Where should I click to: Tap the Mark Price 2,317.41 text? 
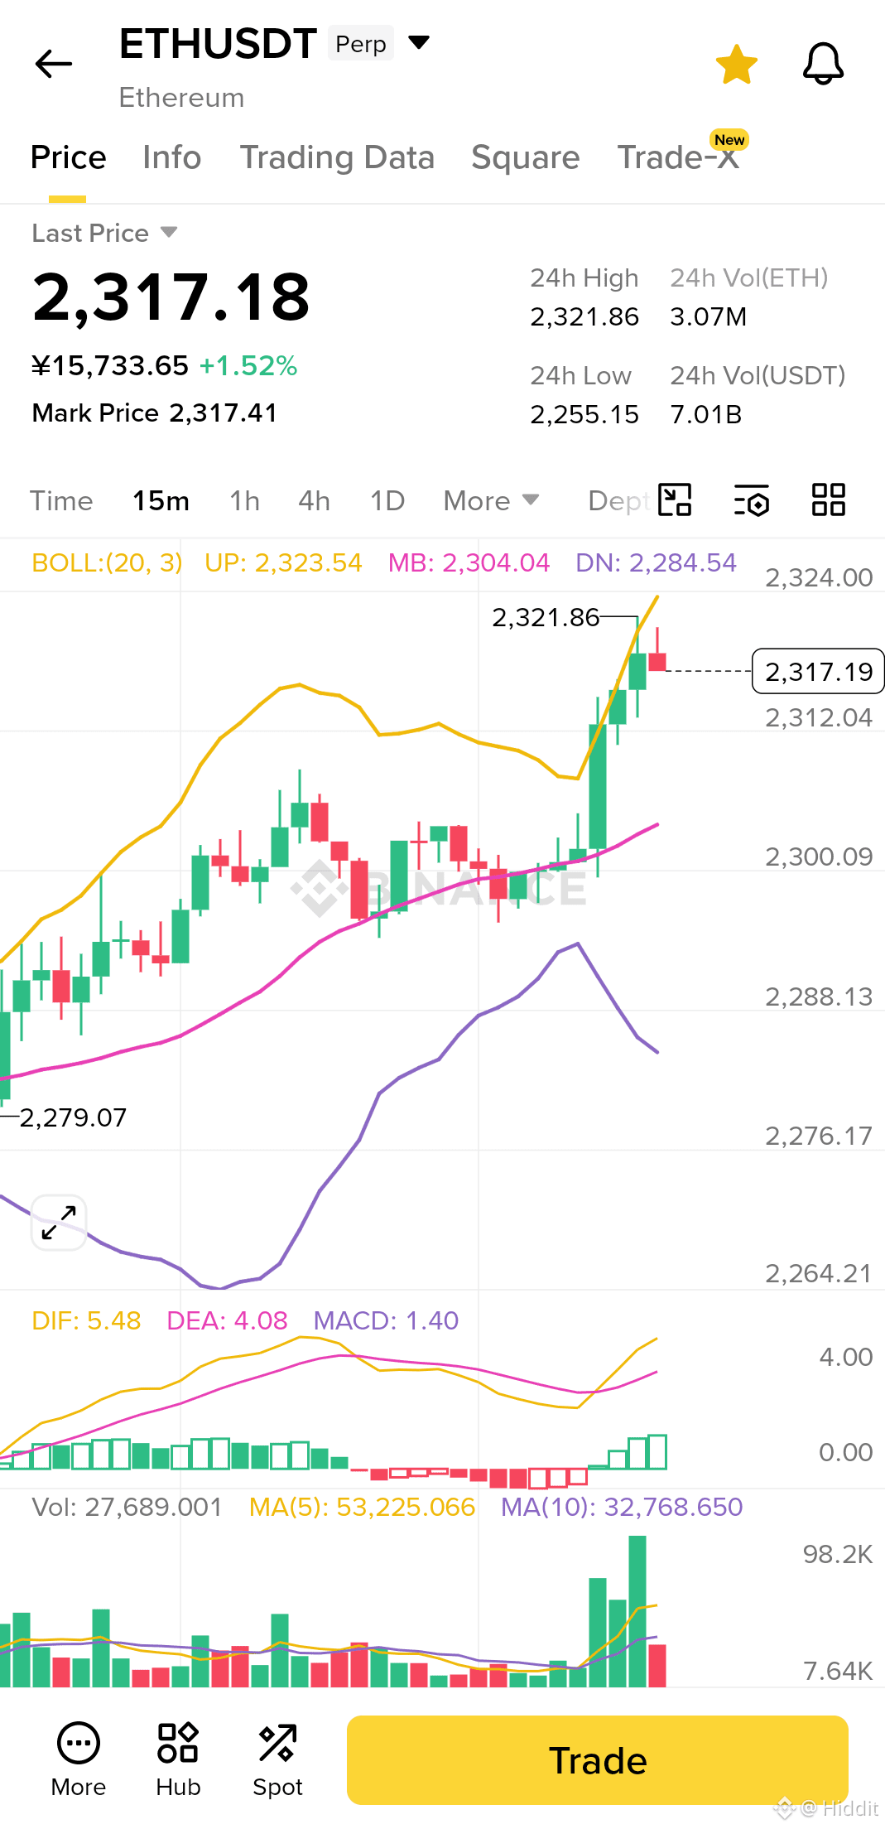point(155,413)
